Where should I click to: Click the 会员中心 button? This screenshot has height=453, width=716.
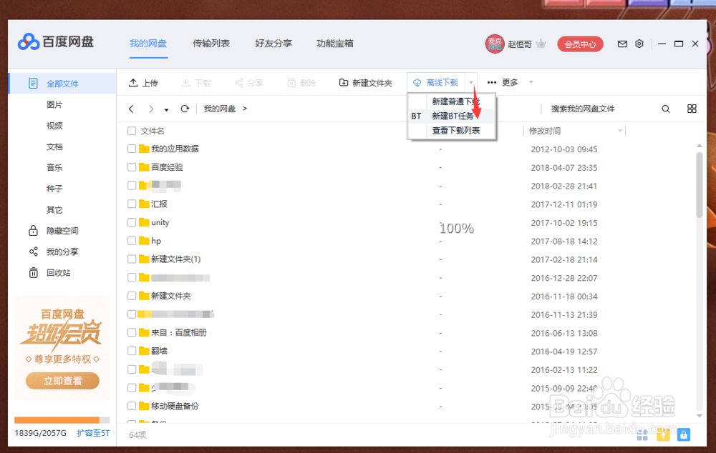coord(581,44)
